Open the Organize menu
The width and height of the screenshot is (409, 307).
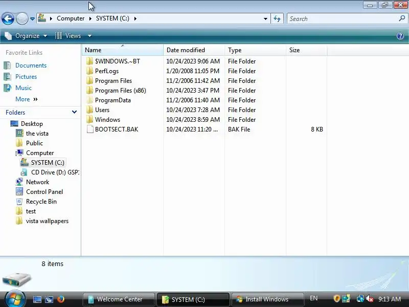[x=26, y=36]
